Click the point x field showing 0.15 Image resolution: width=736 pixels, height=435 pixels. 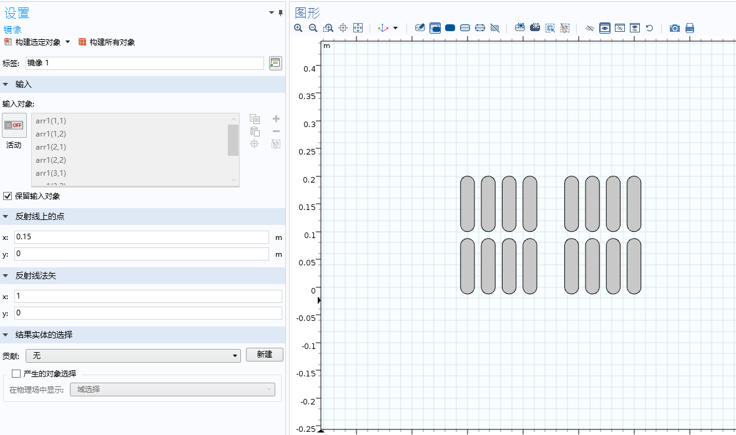(x=141, y=237)
